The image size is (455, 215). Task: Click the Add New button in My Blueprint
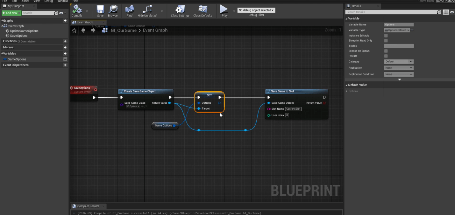(x=11, y=13)
